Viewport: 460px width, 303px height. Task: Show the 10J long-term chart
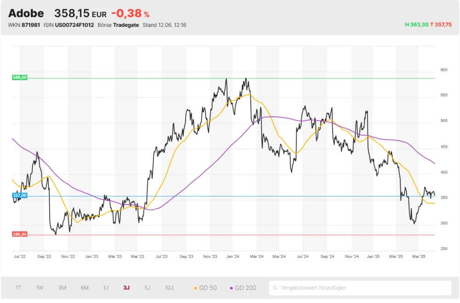coord(169,288)
